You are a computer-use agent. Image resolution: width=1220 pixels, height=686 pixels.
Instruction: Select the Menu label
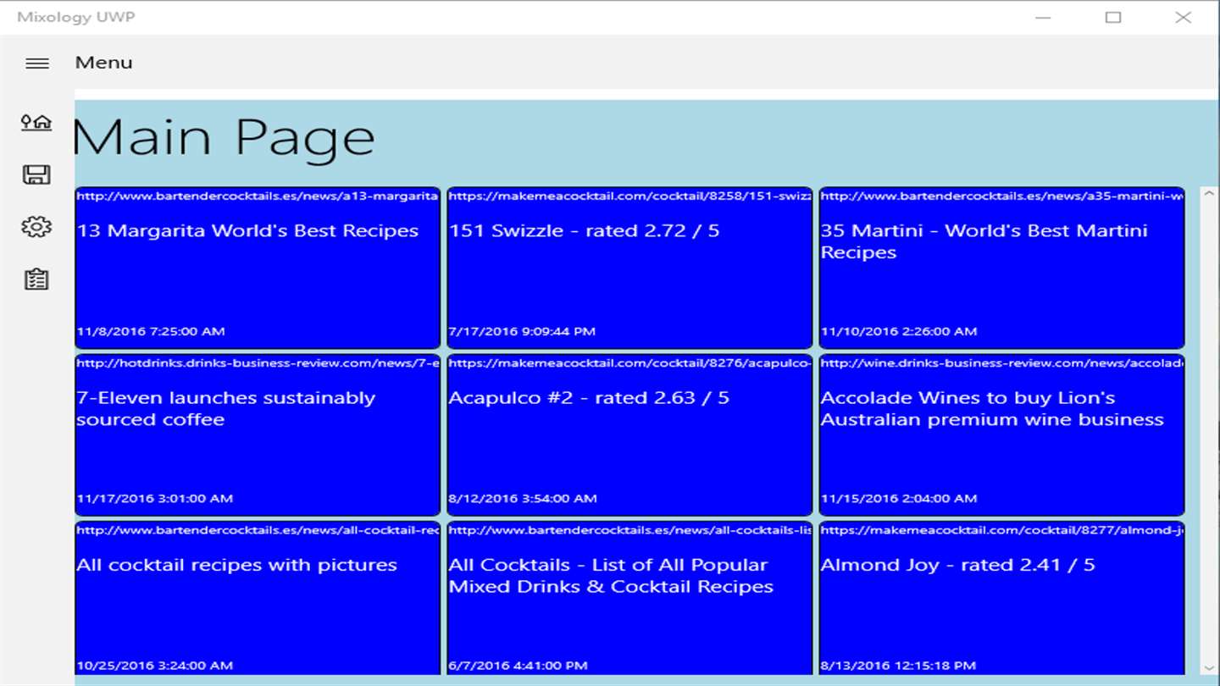point(103,63)
